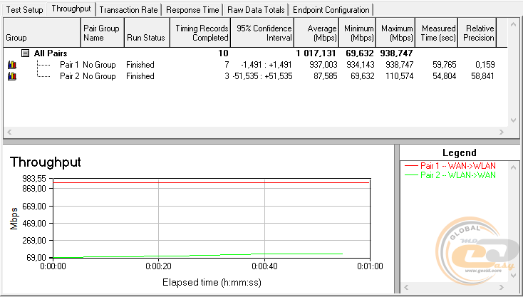Click Timing Records Completed column header

[x=200, y=33]
